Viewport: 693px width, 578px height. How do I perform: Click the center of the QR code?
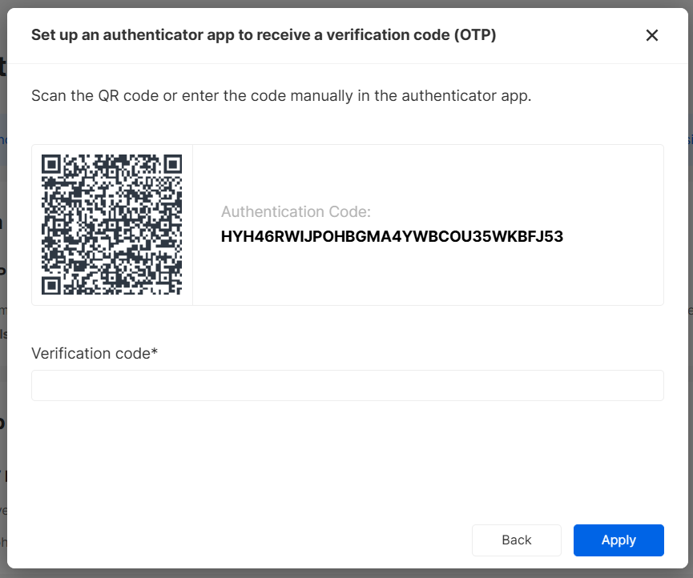pos(112,225)
